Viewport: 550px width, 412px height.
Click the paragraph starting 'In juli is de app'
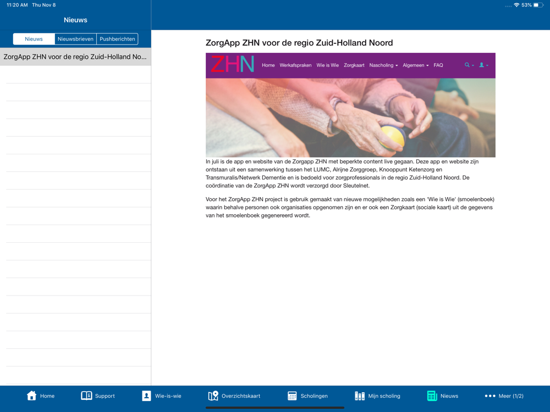pos(342,174)
